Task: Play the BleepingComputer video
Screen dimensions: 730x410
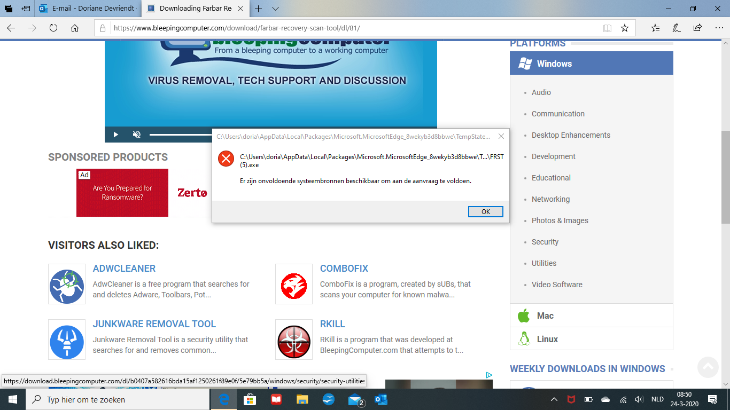Action: (x=115, y=135)
